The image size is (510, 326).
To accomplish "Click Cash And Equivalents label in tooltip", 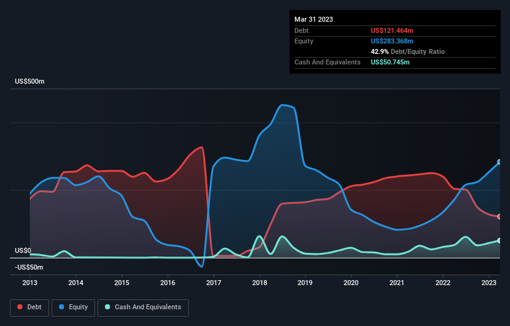I will click(327, 62).
